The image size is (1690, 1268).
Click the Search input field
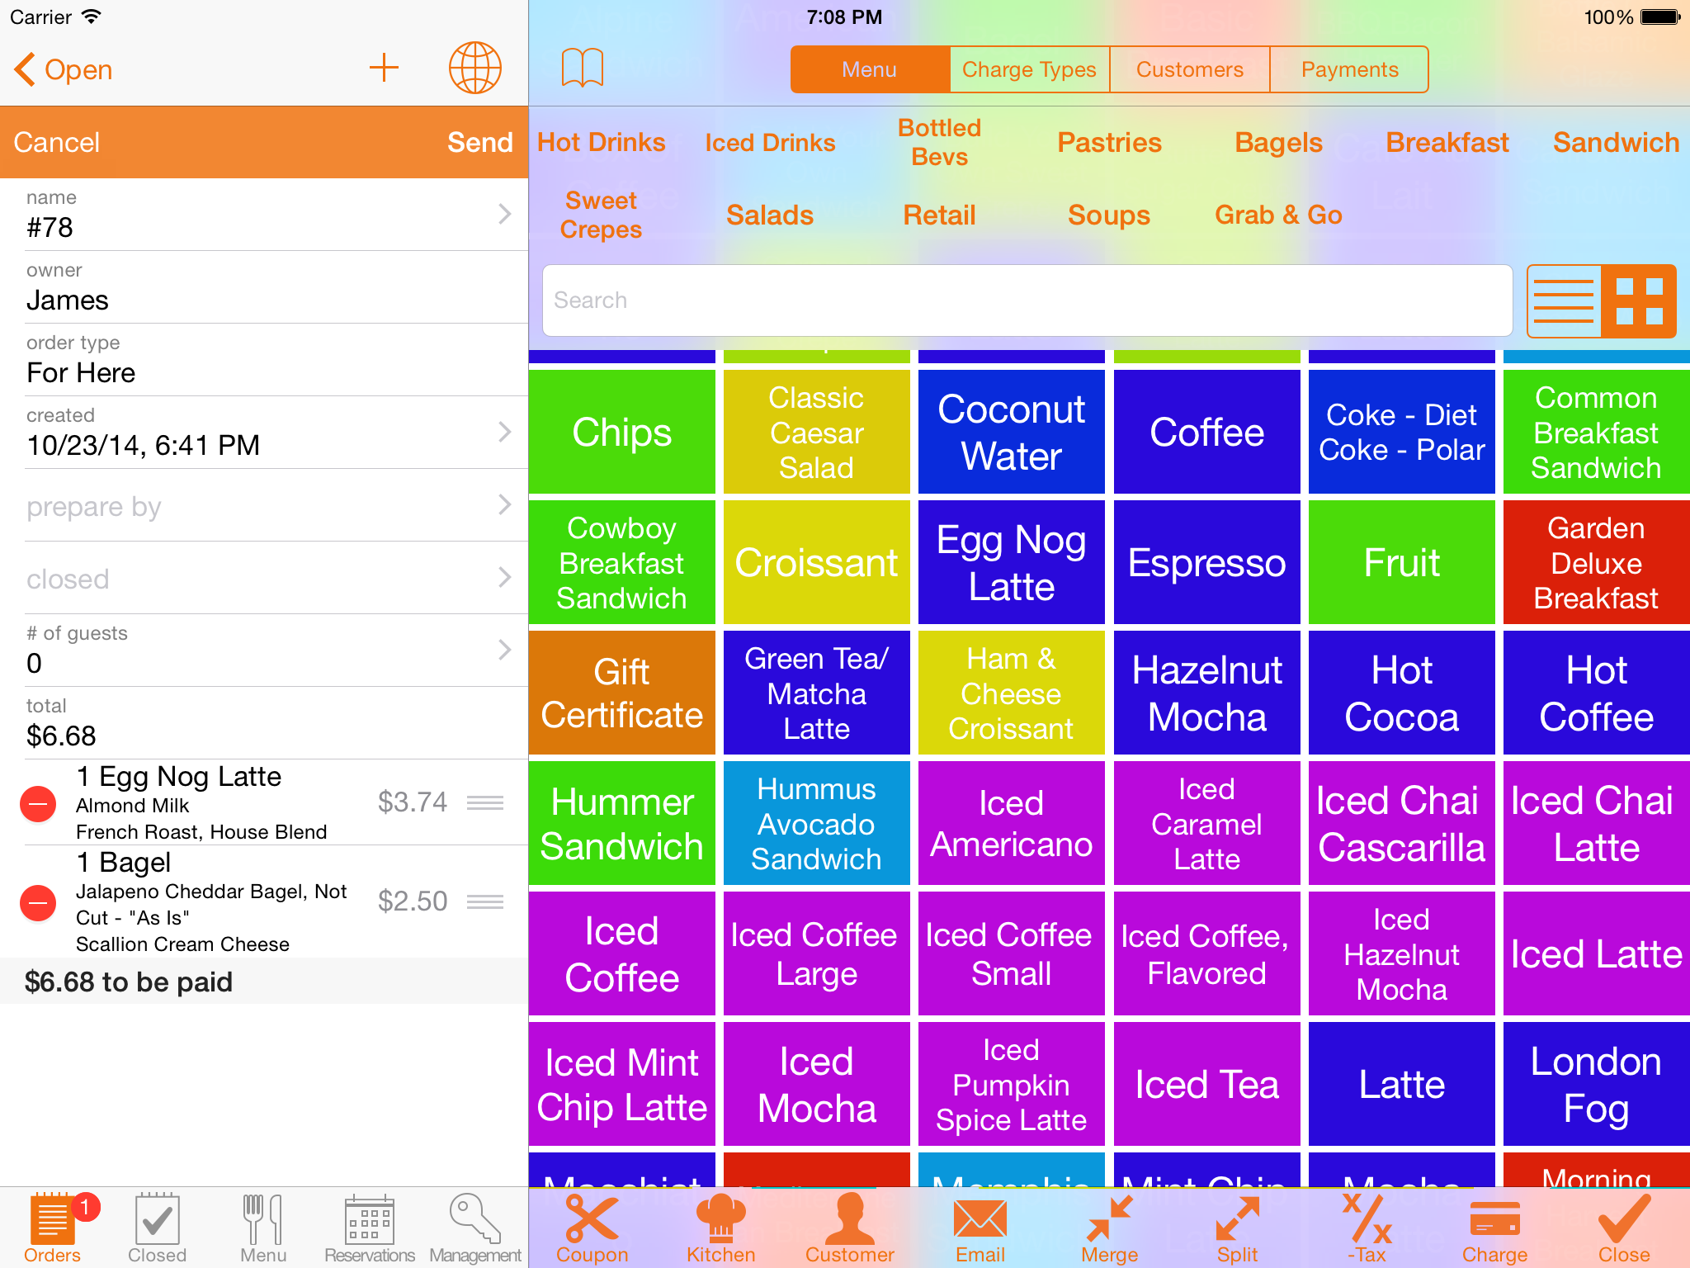click(1027, 300)
